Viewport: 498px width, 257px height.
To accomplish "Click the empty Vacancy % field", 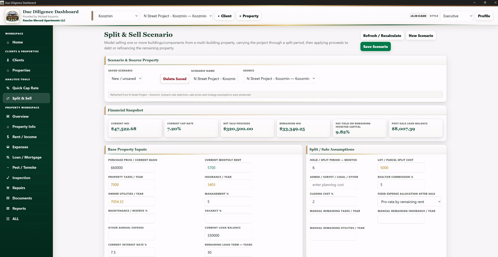I will (228, 218).
